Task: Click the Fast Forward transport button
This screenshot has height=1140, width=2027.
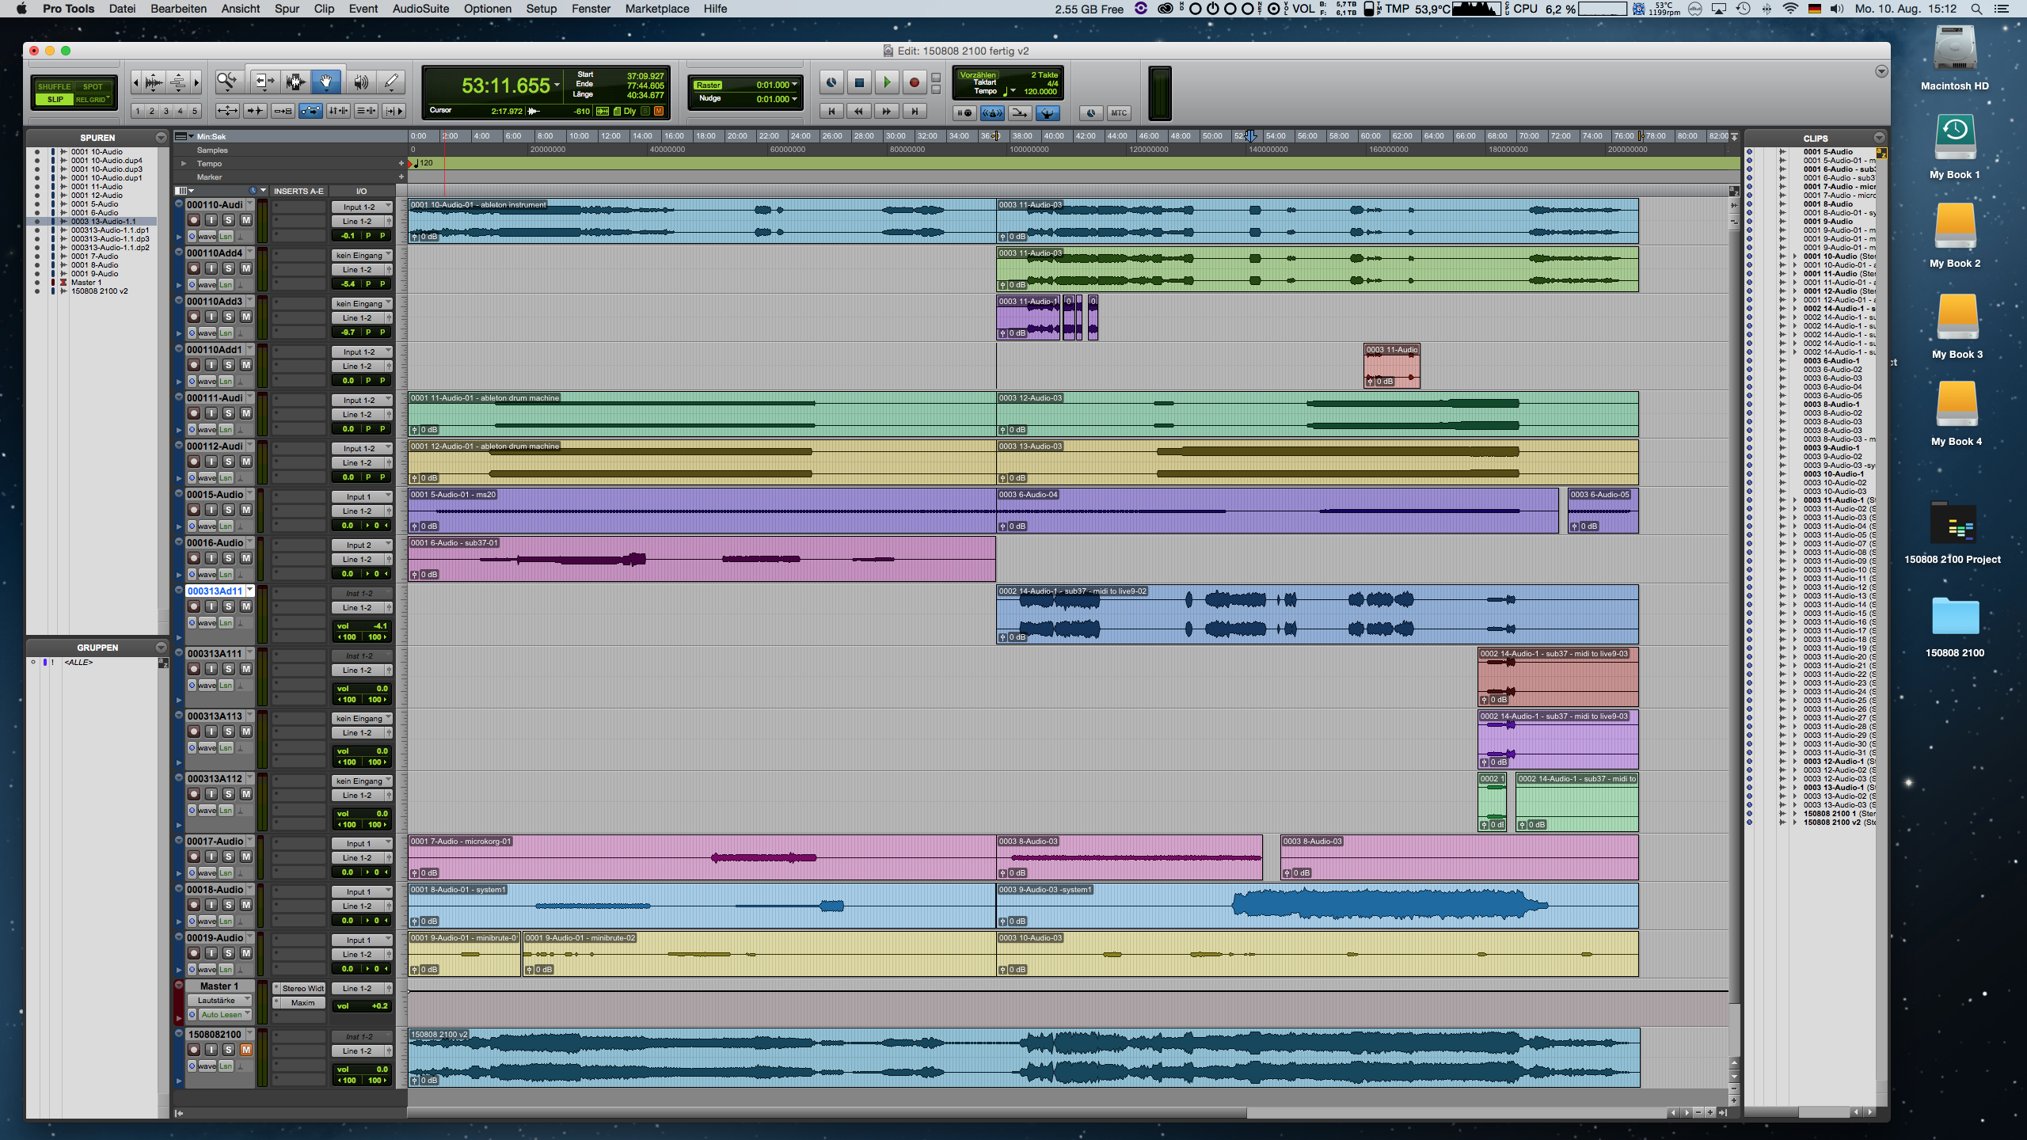Action: click(887, 112)
